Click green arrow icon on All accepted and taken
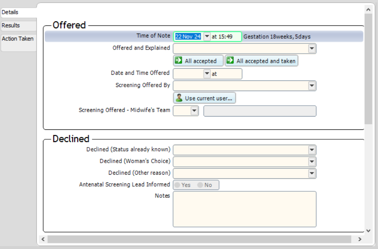 230,61
